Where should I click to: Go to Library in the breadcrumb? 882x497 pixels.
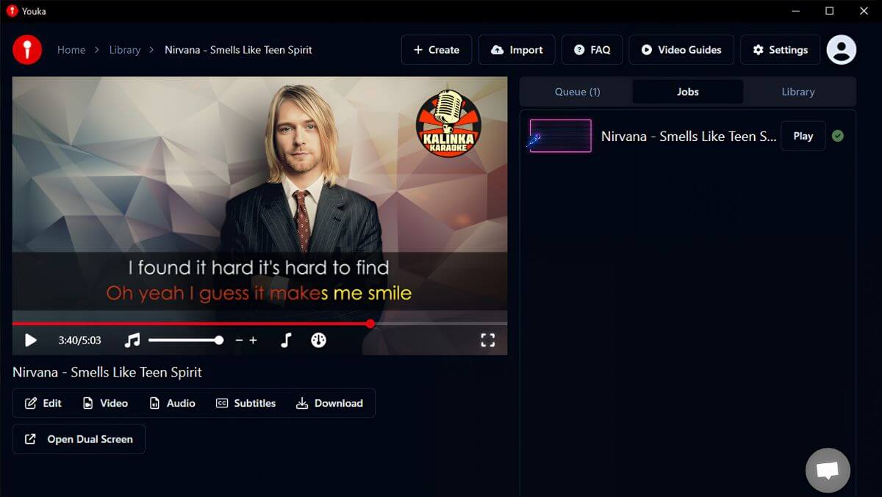(124, 50)
